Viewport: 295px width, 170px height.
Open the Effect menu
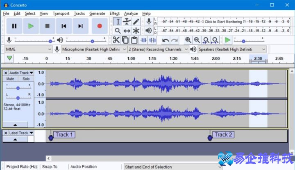tap(114, 13)
